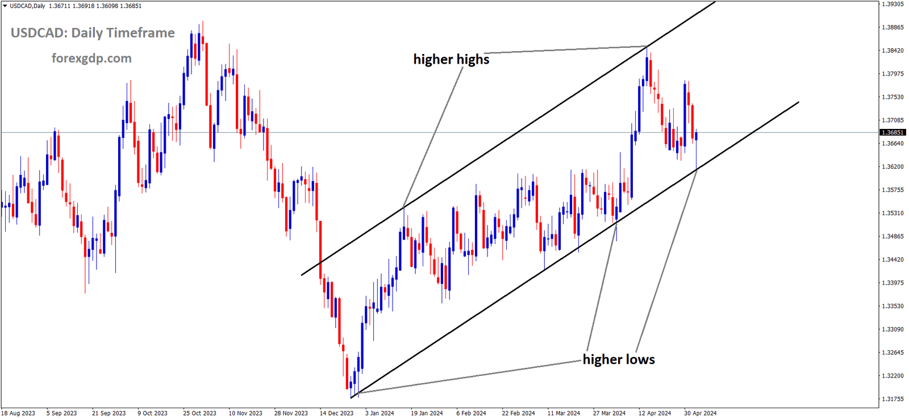909x419 pixels.
Task: Click price level 1.36200 on the scale
Action: click(893, 167)
